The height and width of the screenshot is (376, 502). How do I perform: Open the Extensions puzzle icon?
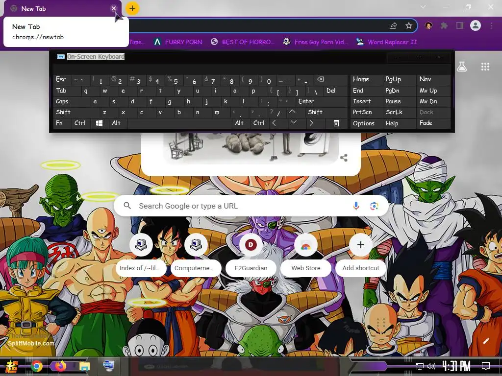pos(444,25)
